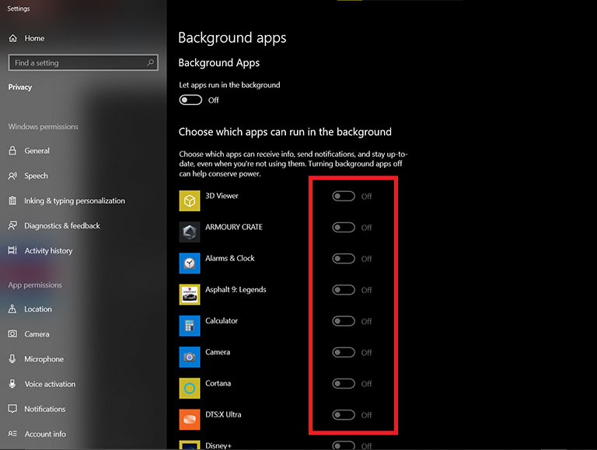Click the ARMOURY CRATE app icon
The width and height of the screenshot is (597, 450).
[x=190, y=232]
